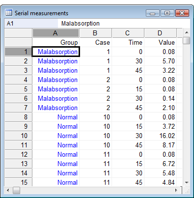Image resolution: width=194 pixels, height=198 pixels.
Task: Click the Group variable name cell
Action: coord(56,42)
